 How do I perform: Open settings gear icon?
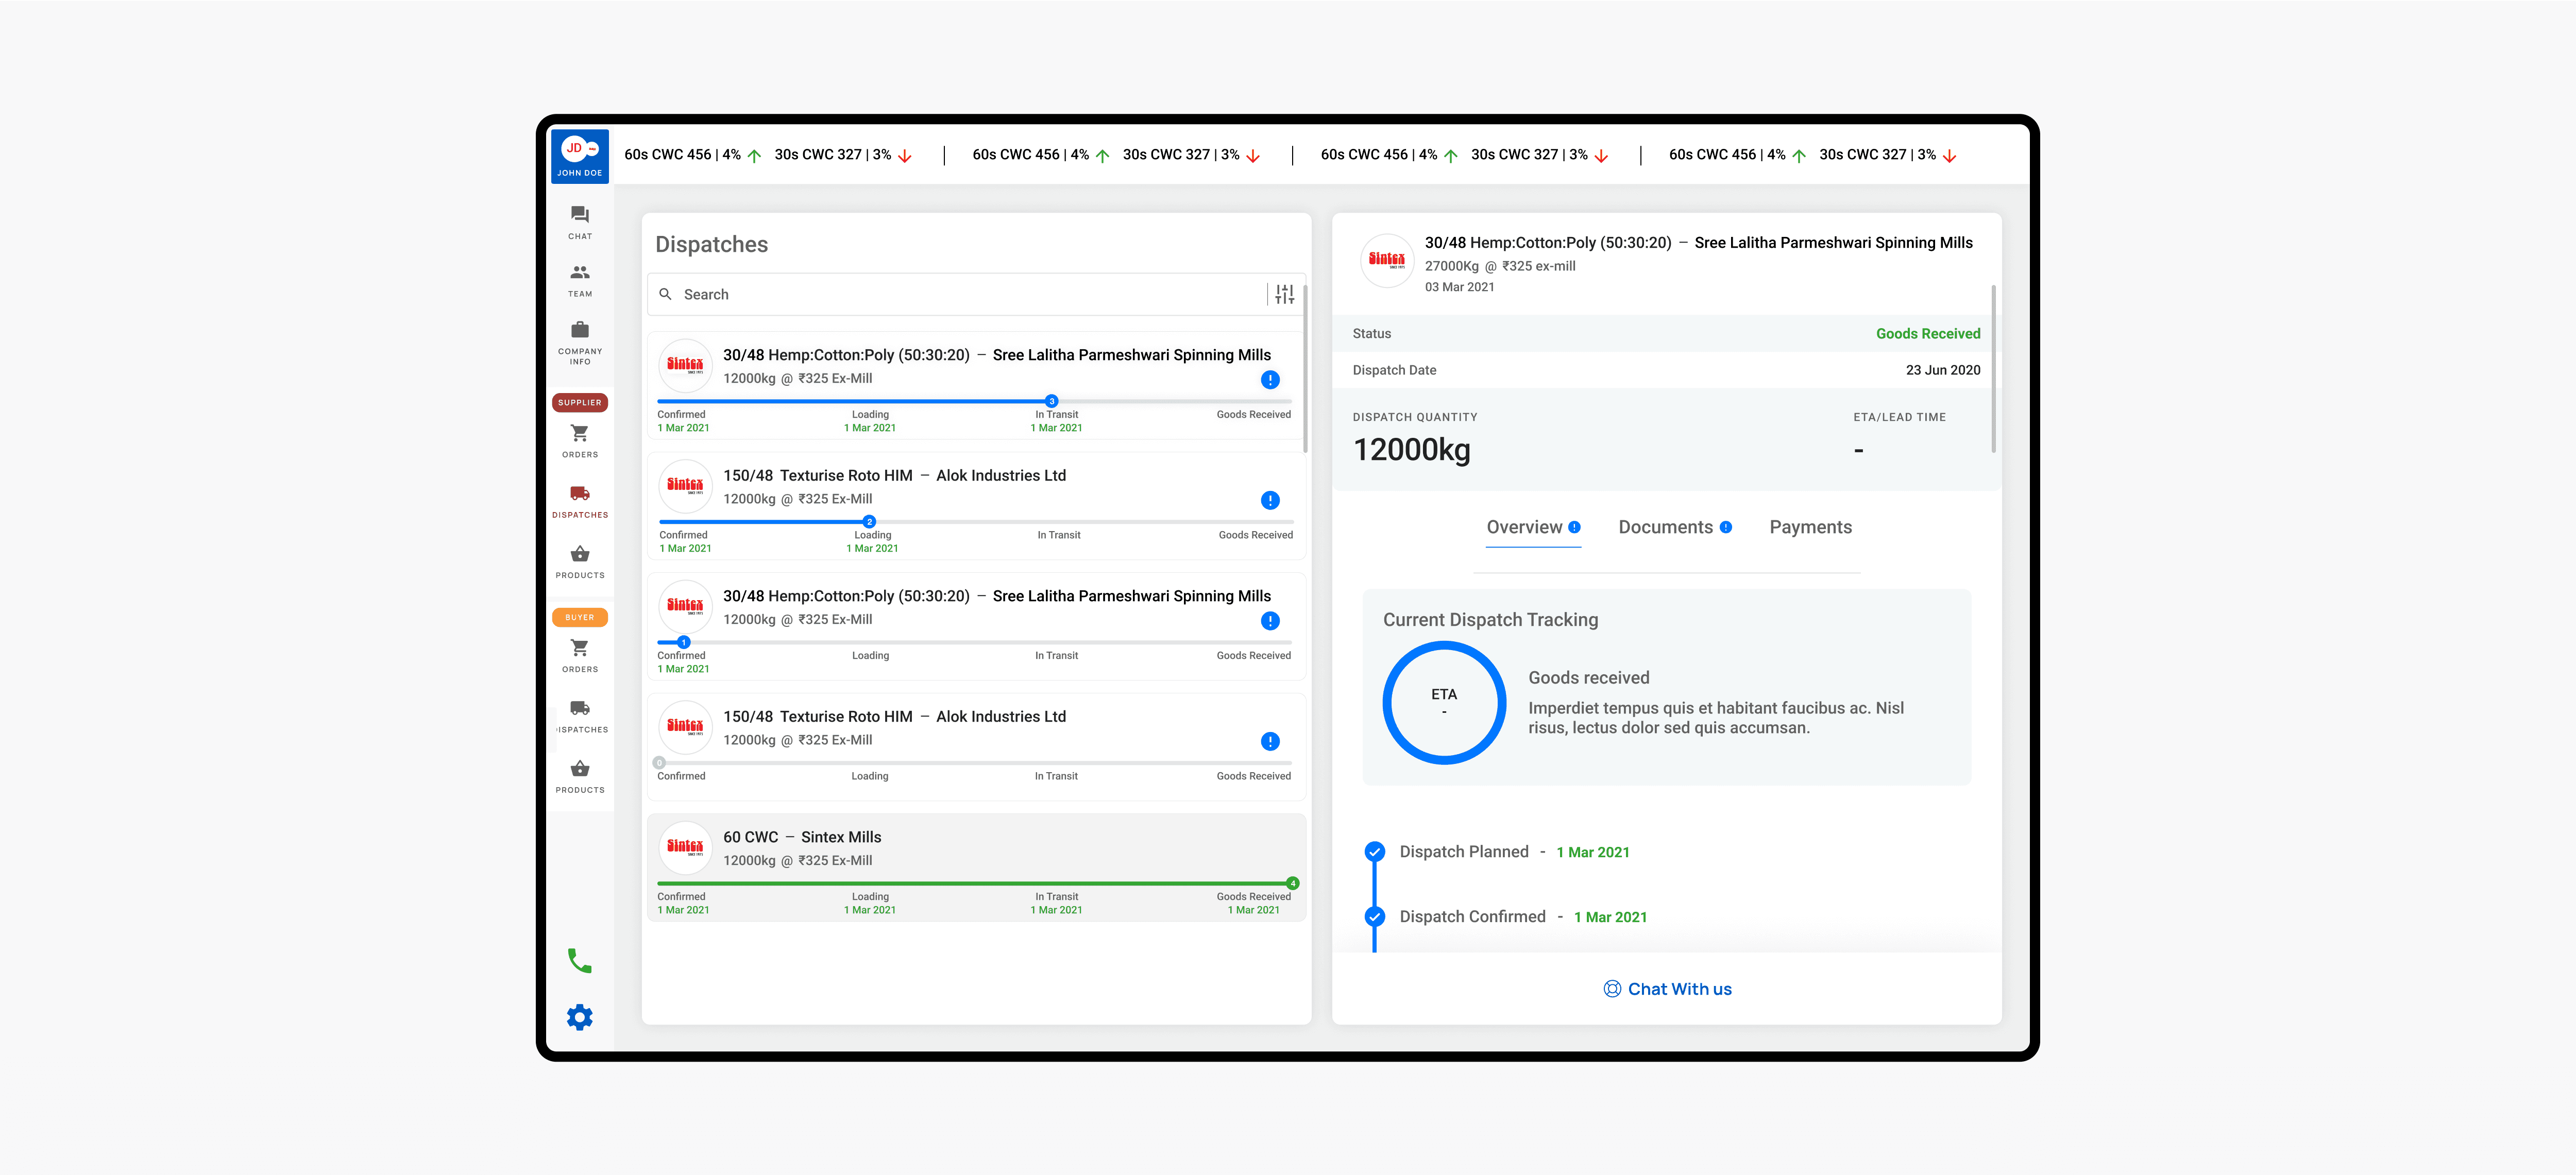pos(579,1018)
